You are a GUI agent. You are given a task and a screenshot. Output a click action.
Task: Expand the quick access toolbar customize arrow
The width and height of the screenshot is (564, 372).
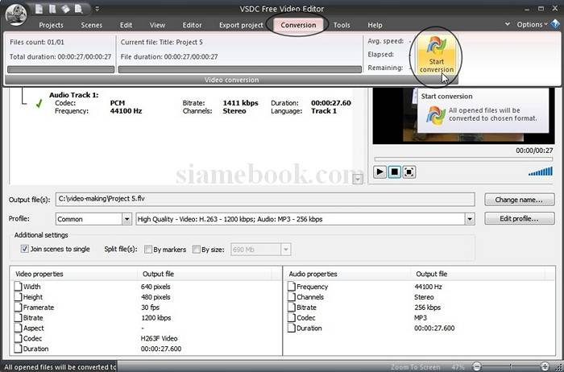point(97,9)
